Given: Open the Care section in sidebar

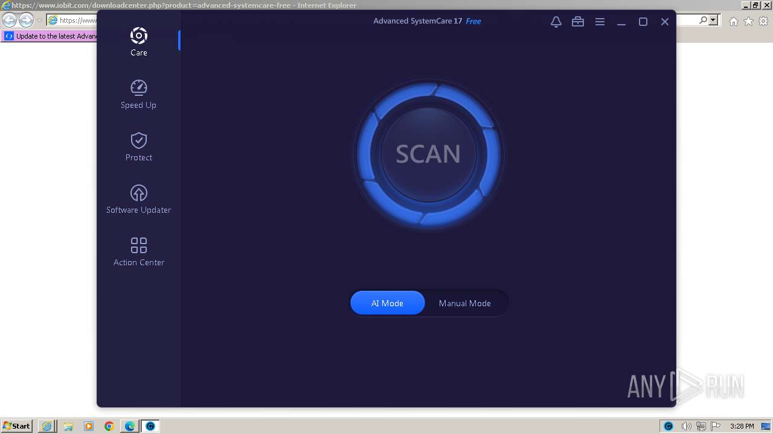Looking at the screenshot, I should [138, 42].
